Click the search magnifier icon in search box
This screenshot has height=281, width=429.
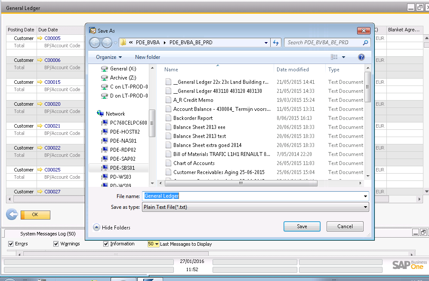pyautogui.click(x=365, y=43)
